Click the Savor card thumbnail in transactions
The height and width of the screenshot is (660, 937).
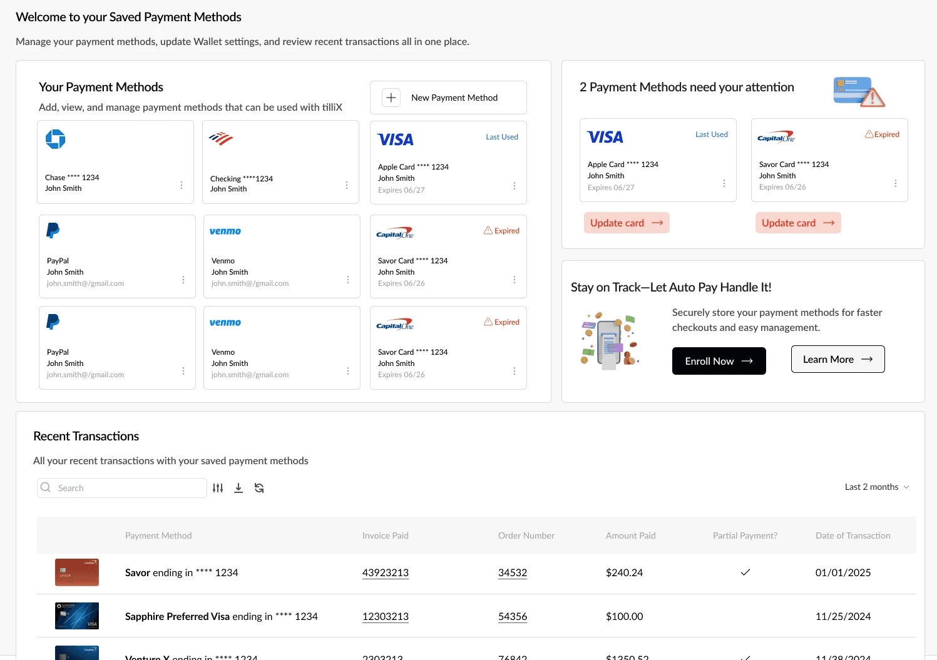[77, 572]
